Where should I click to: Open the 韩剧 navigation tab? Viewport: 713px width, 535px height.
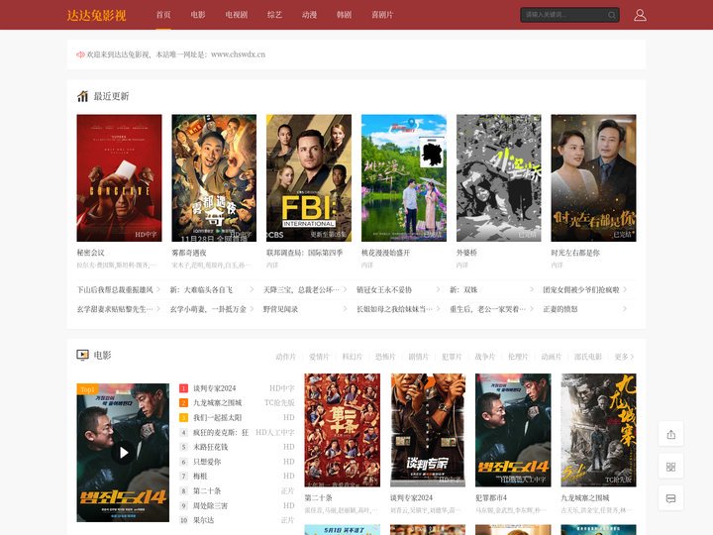pos(344,15)
